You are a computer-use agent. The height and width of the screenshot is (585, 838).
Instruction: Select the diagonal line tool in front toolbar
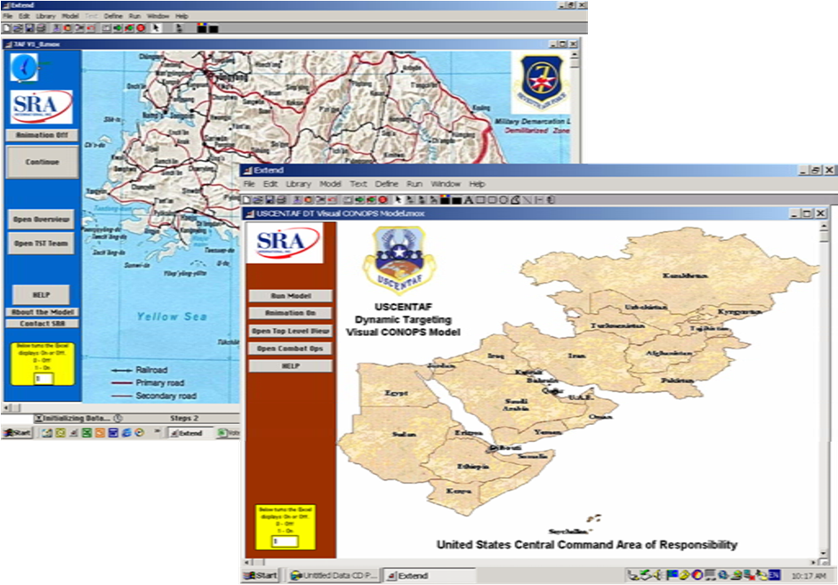(527, 200)
